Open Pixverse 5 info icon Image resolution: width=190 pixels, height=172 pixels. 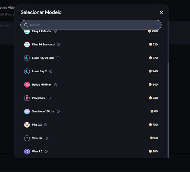[x=49, y=98]
